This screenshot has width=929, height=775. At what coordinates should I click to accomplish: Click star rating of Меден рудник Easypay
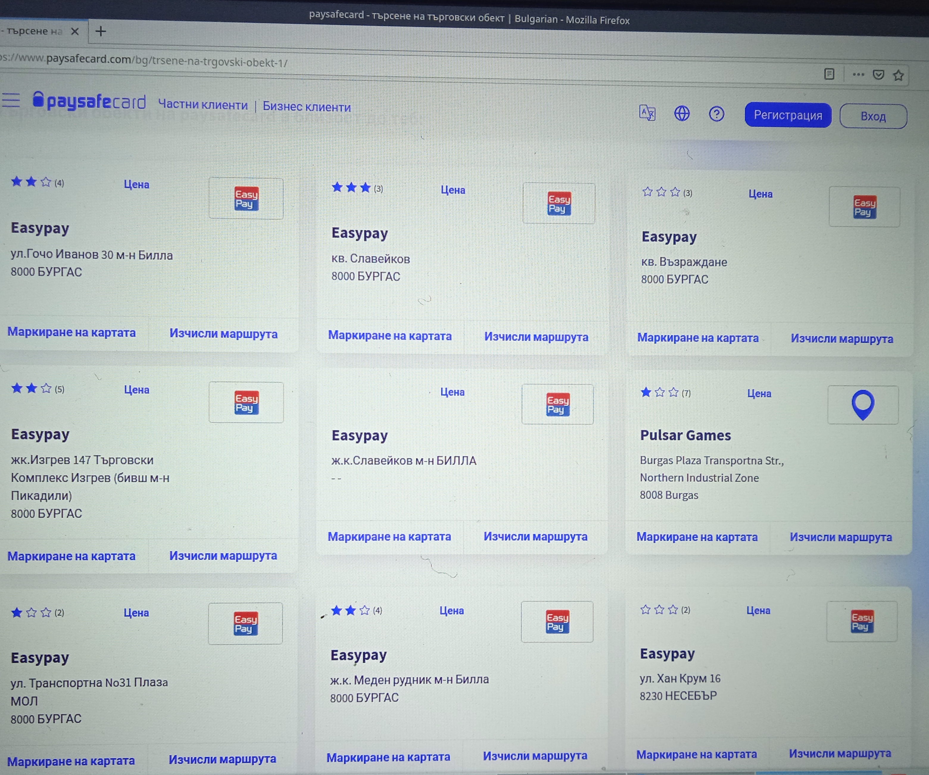350,611
